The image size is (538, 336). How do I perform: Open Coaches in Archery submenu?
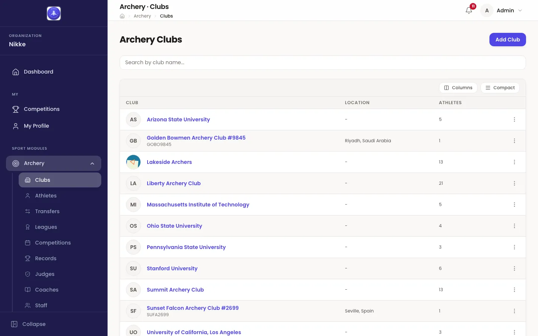tap(60, 290)
